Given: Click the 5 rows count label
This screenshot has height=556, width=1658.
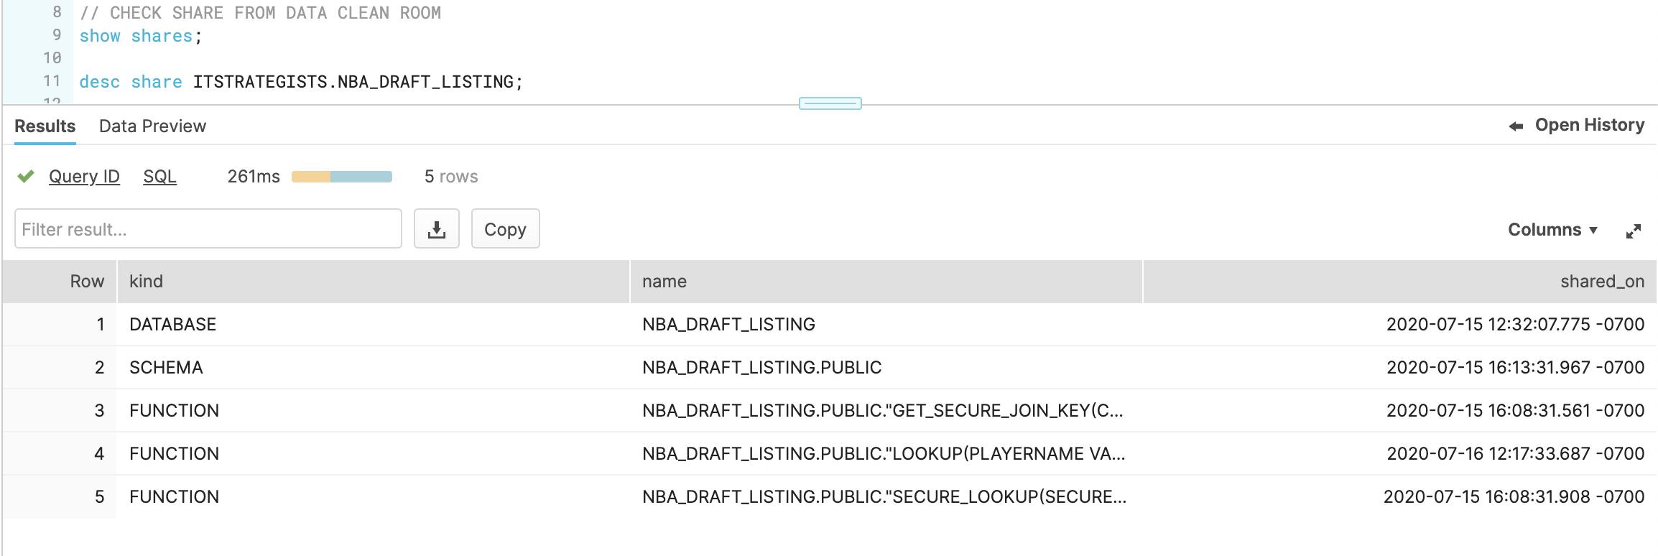Looking at the screenshot, I should pyautogui.click(x=451, y=177).
